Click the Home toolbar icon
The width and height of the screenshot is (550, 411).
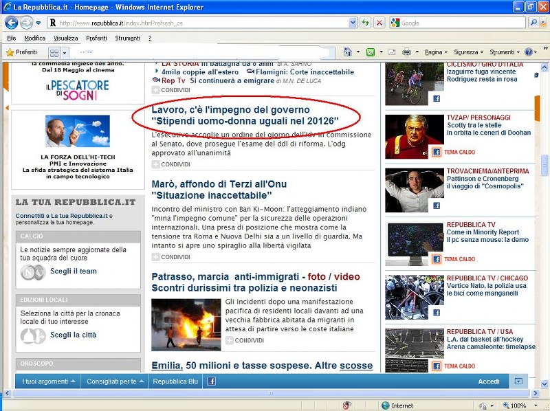coord(348,52)
